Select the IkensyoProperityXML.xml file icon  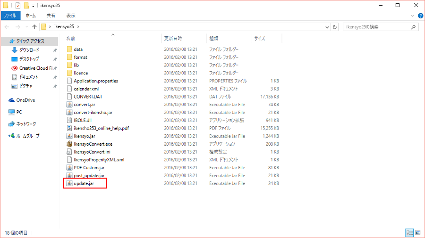(x=69, y=160)
